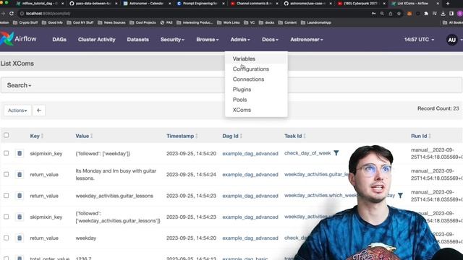
Task: Click filter icon beside check_day_of_week task
Action: [336, 153]
